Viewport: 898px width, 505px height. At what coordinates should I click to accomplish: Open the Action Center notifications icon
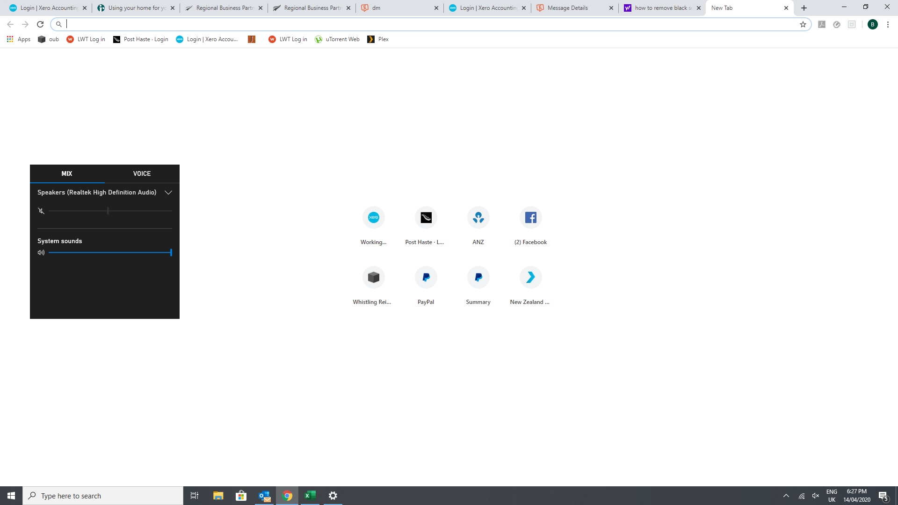pyautogui.click(x=883, y=496)
